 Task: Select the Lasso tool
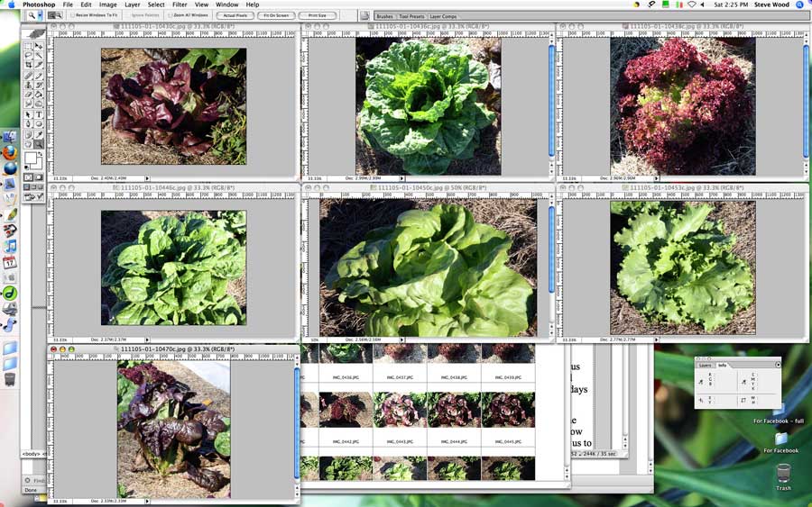(29, 55)
